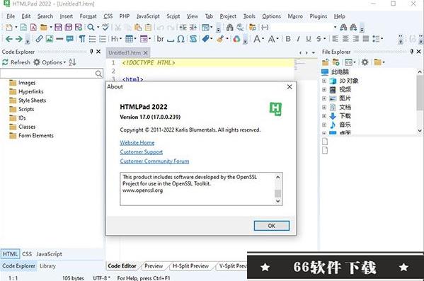This screenshot has height=281, width=424.
Task: Click the Italic formatting icon
Action: click(298, 39)
